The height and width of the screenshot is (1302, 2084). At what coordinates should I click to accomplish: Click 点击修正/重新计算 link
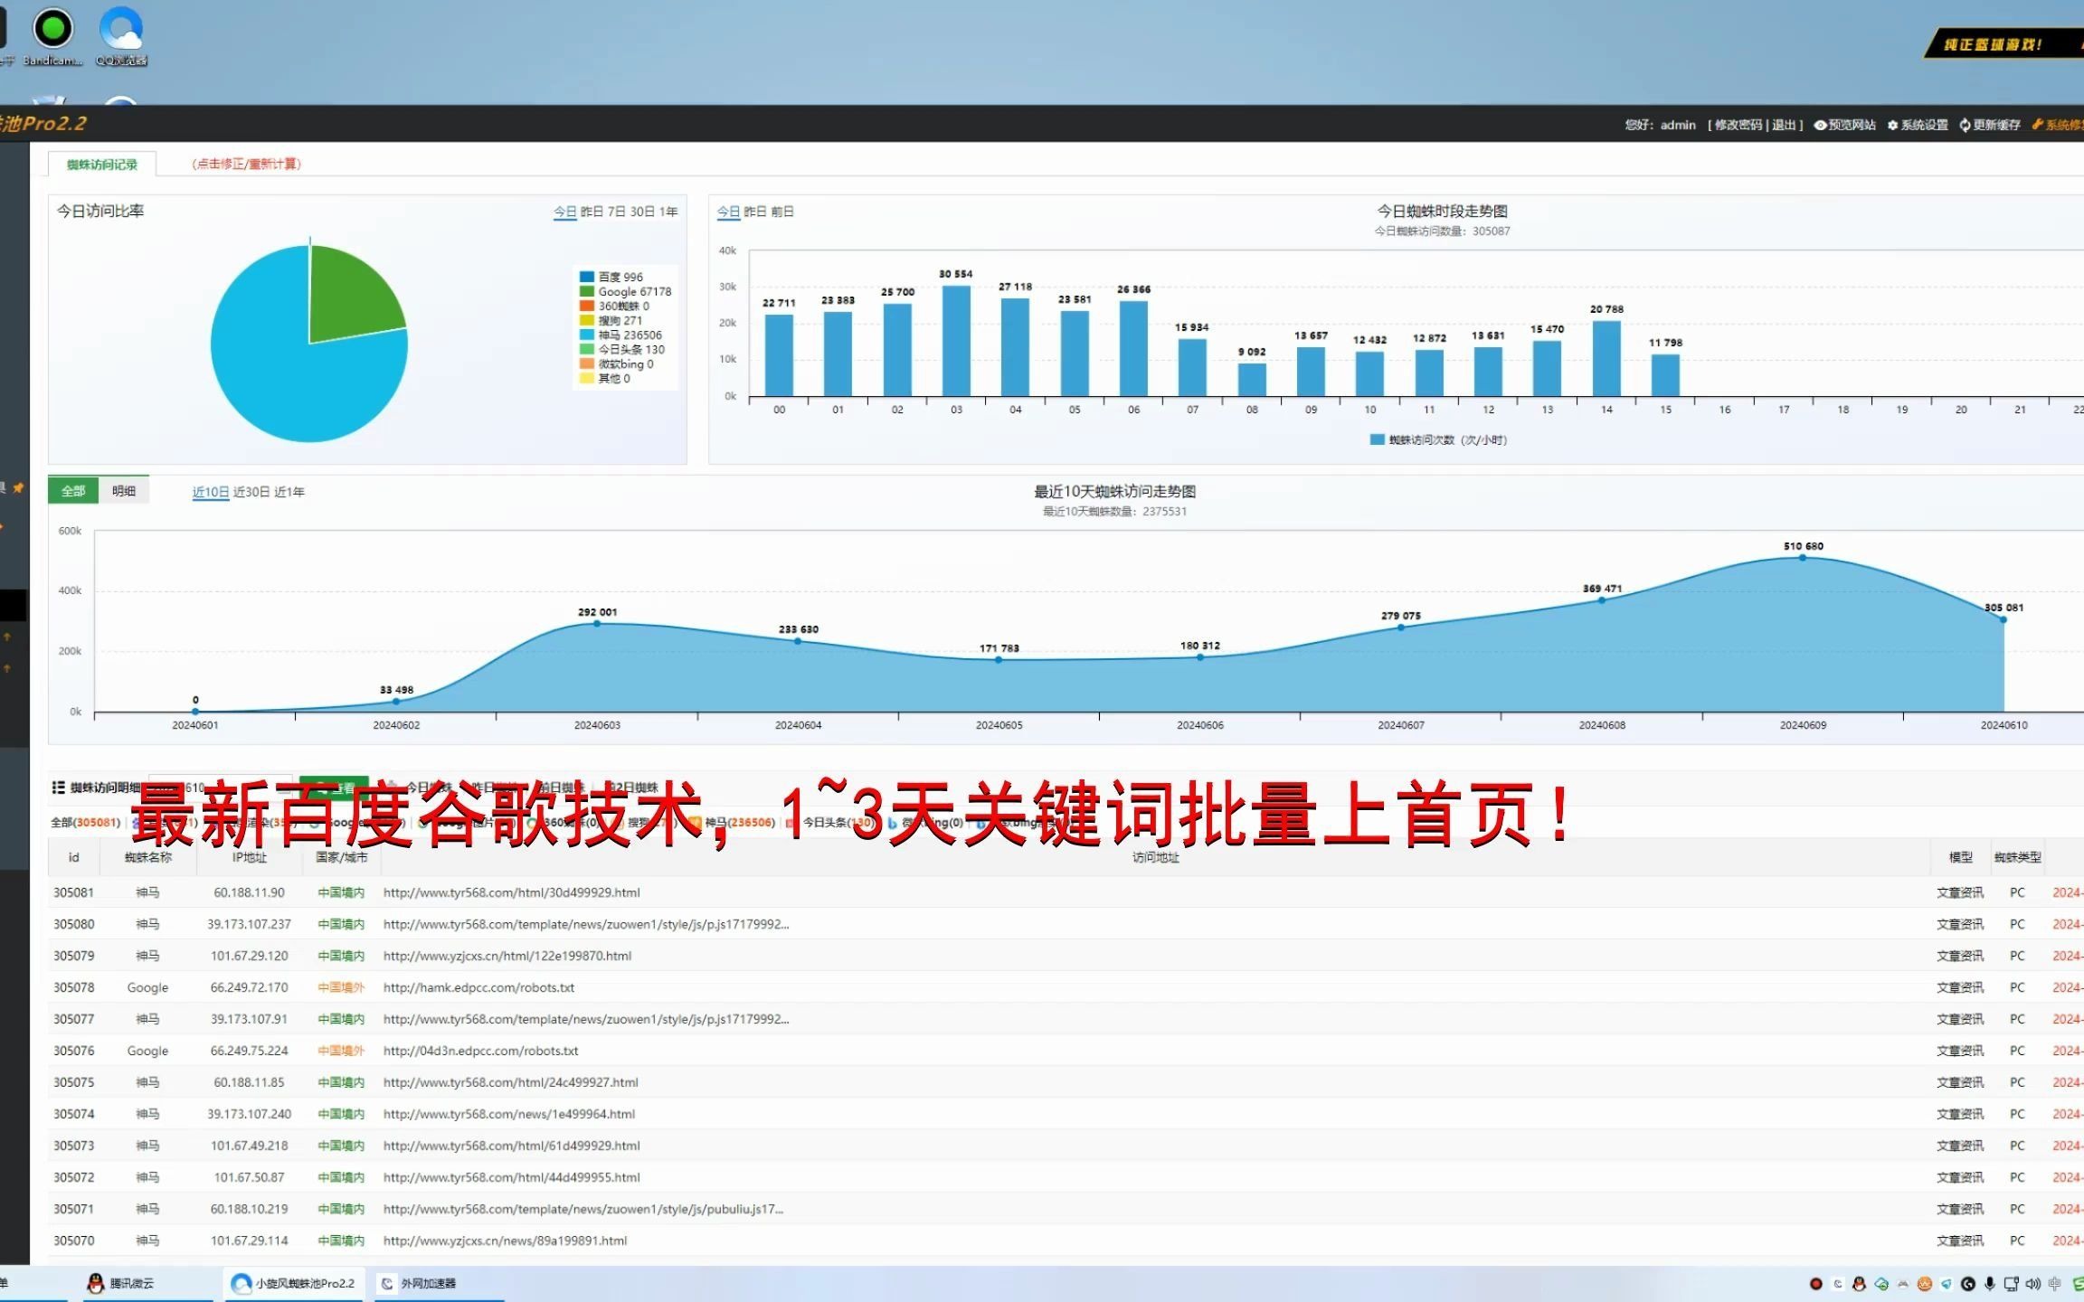pyautogui.click(x=246, y=164)
